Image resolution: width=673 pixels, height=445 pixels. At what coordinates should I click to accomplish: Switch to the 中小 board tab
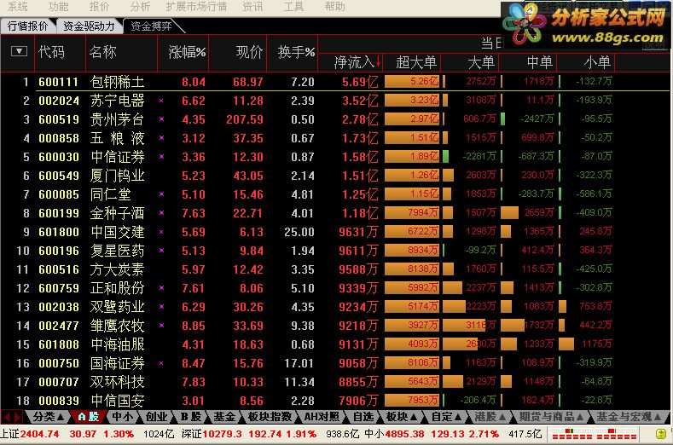click(x=123, y=417)
